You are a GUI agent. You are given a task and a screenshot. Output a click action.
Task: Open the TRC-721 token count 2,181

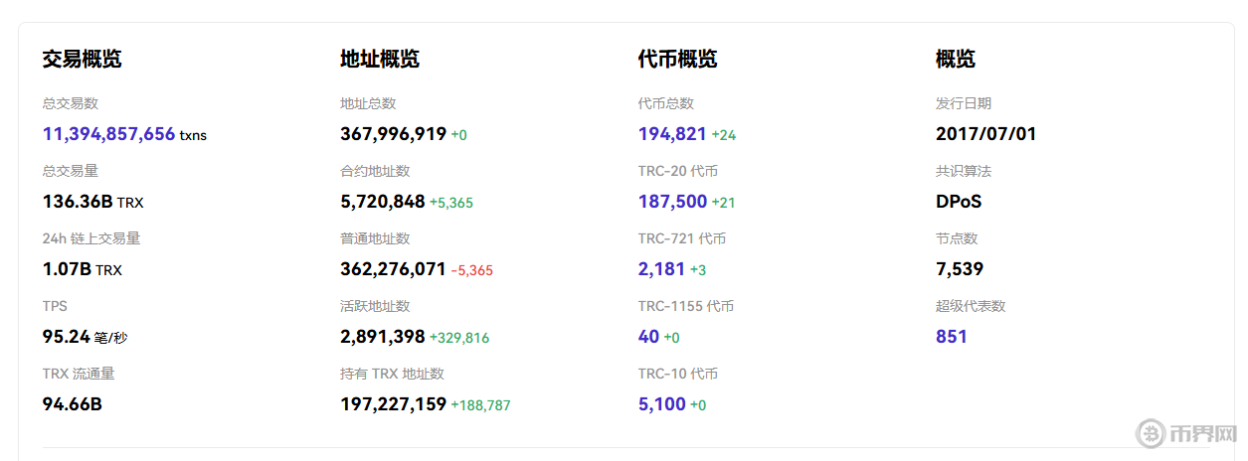coord(661,269)
